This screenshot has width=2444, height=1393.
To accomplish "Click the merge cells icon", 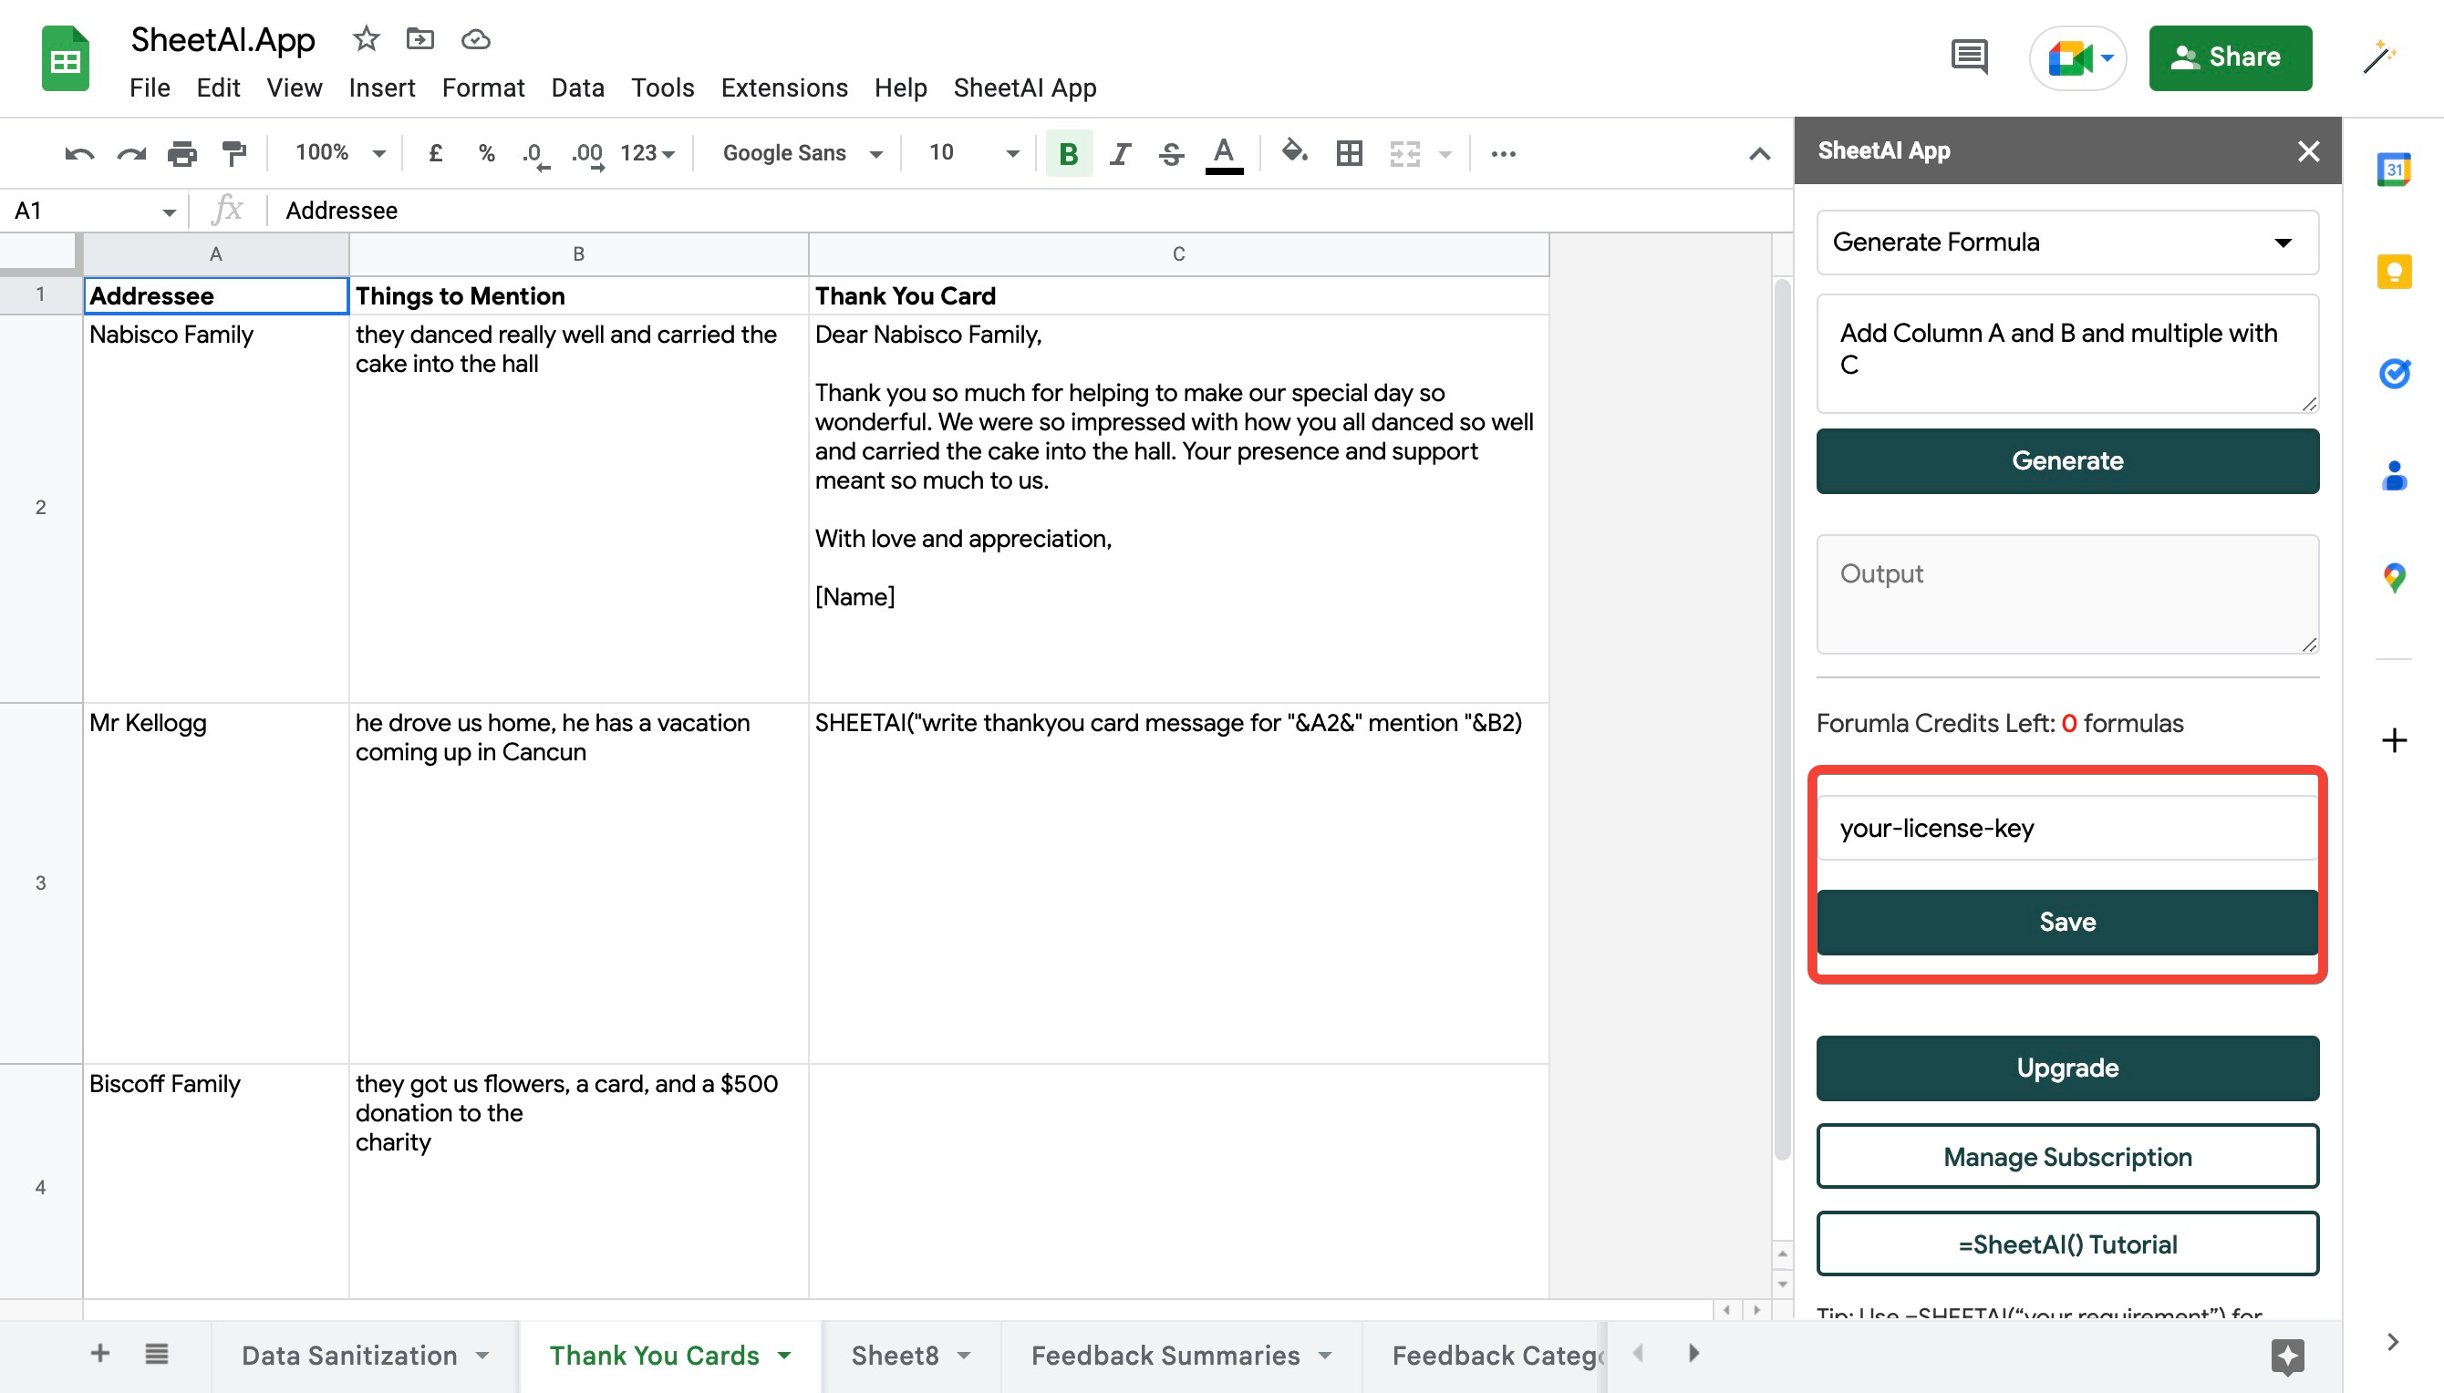I will click(1403, 153).
